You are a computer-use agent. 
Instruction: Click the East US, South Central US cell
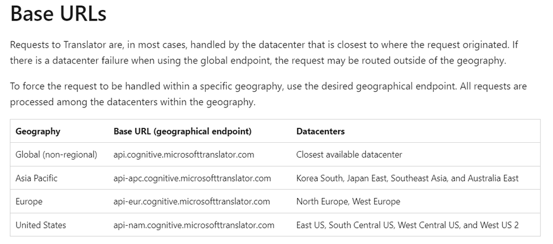pos(407,225)
